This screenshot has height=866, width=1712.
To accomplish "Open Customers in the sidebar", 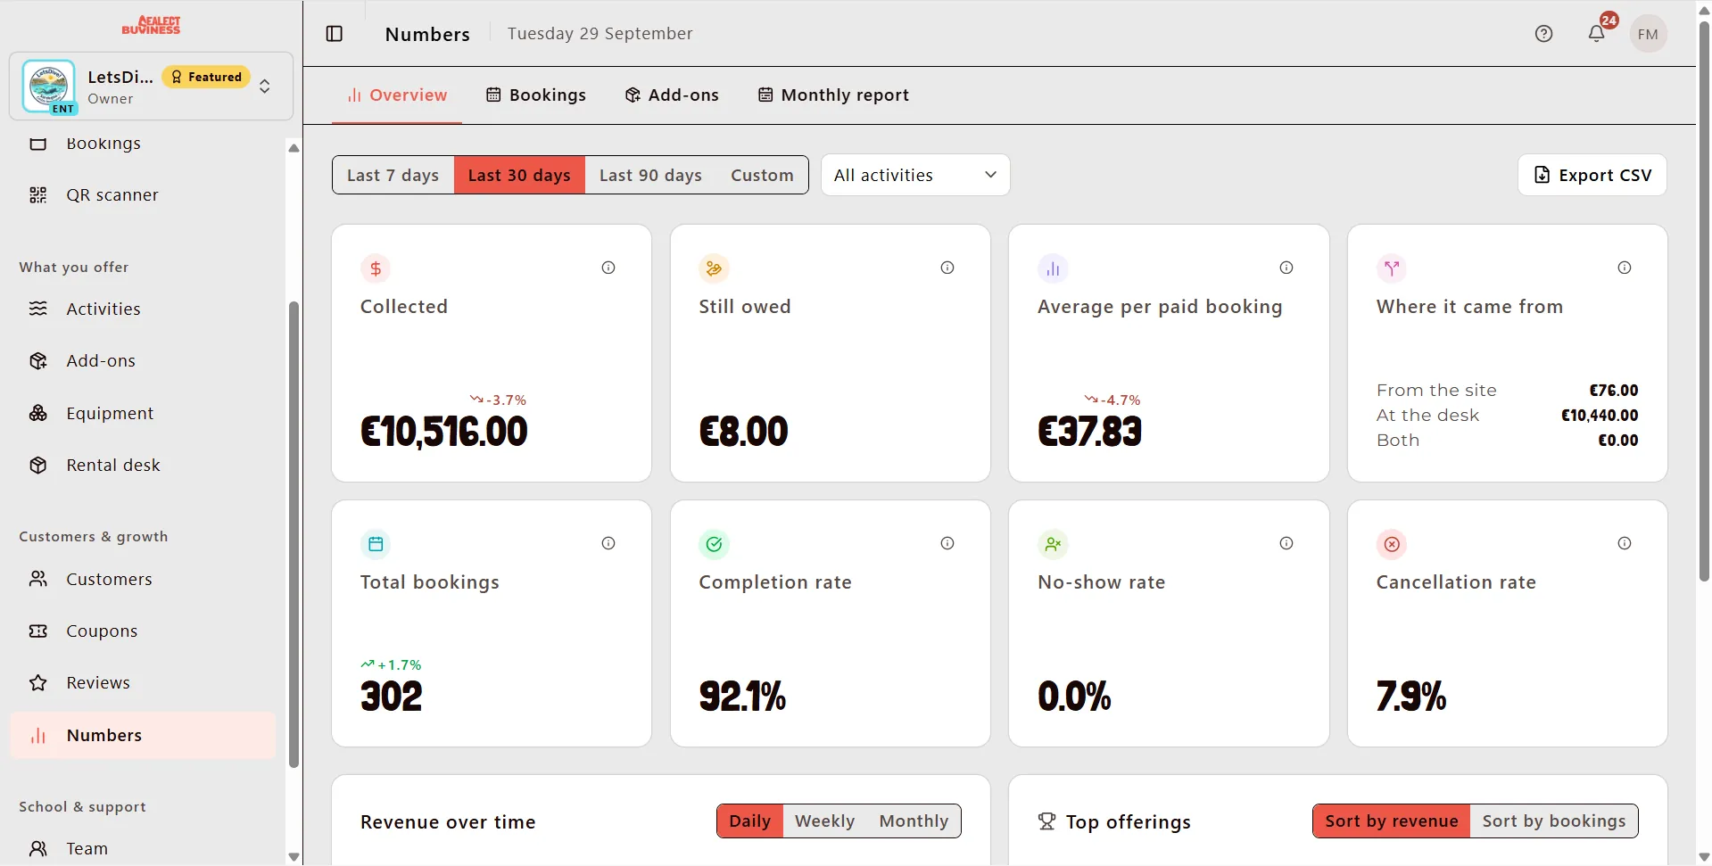I will [143, 580].
